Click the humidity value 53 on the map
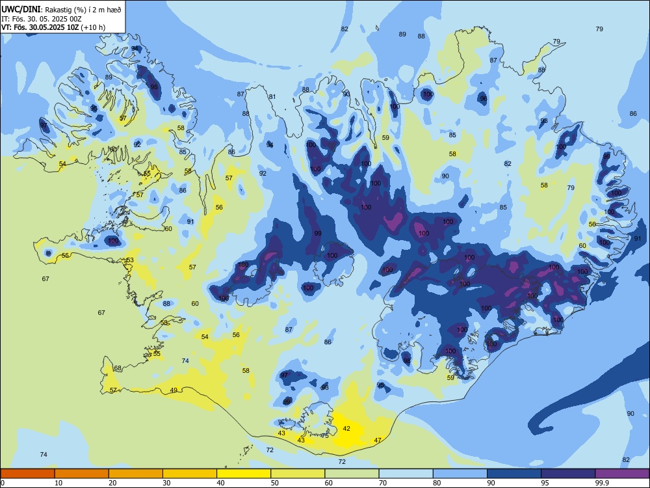 [130, 260]
